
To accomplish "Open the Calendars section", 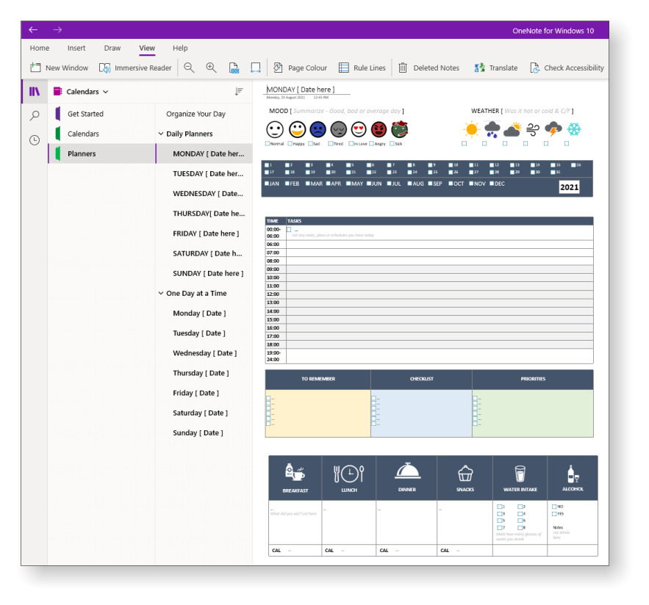I will [101, 134].
